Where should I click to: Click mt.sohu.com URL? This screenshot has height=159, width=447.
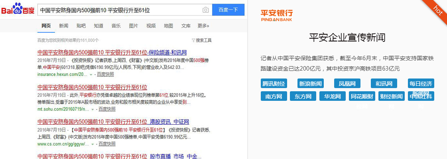63,109
